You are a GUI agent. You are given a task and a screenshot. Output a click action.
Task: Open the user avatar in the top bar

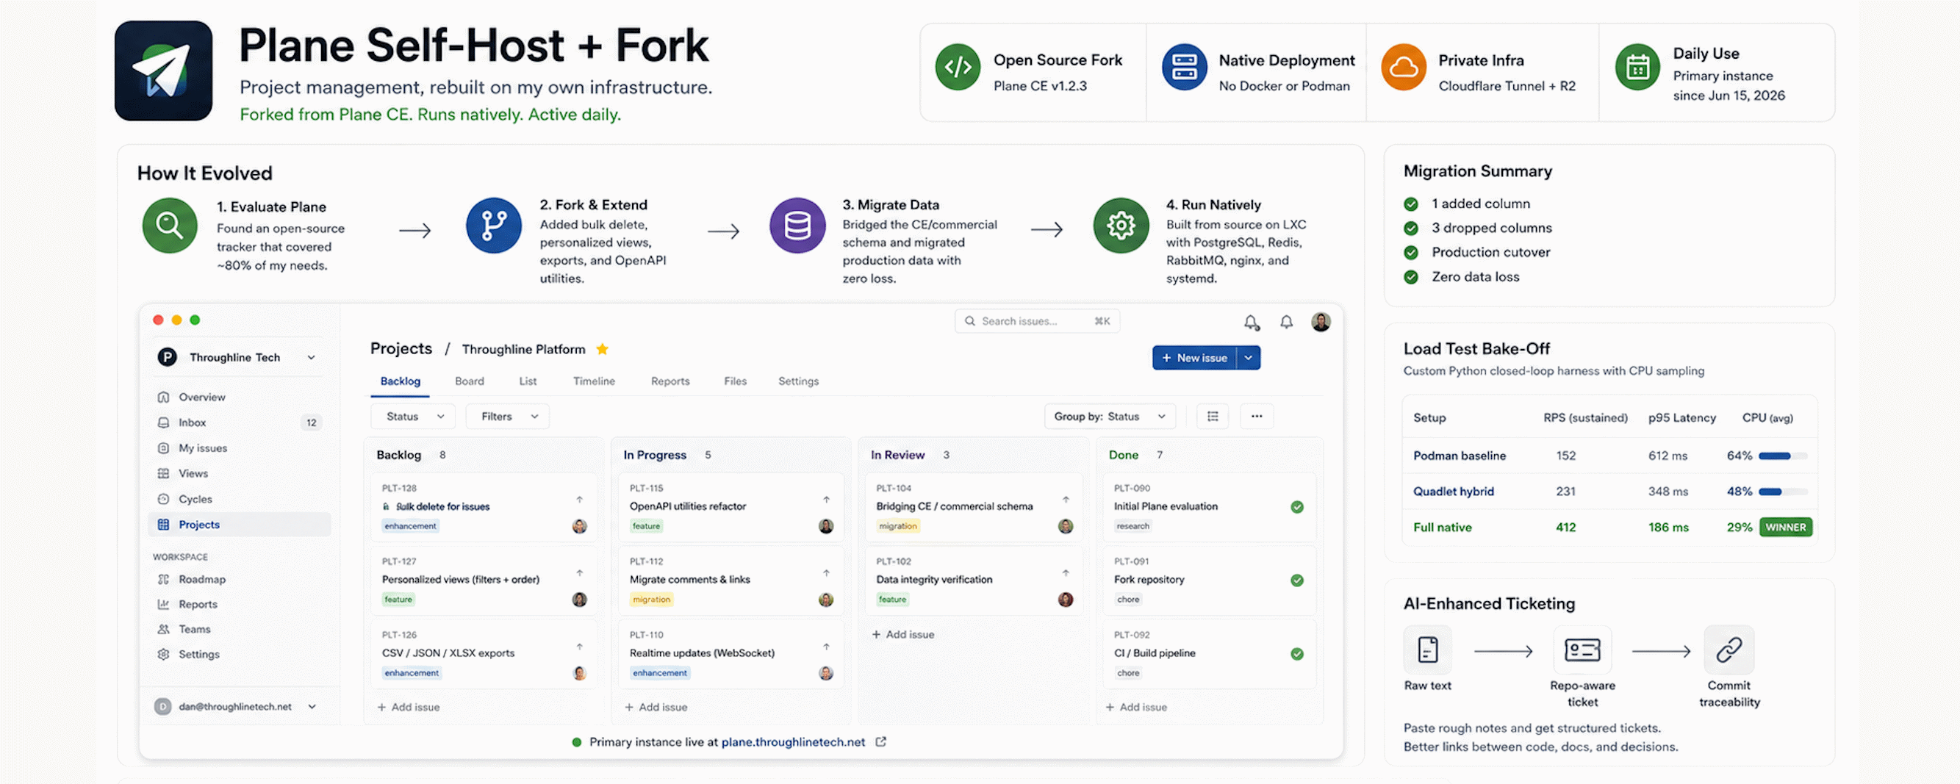1321,322
